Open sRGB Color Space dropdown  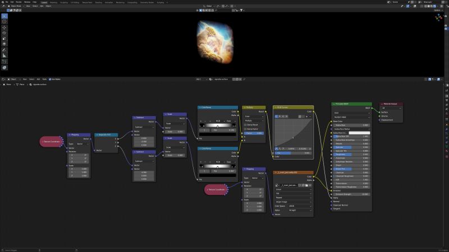(x=300, y=206)
